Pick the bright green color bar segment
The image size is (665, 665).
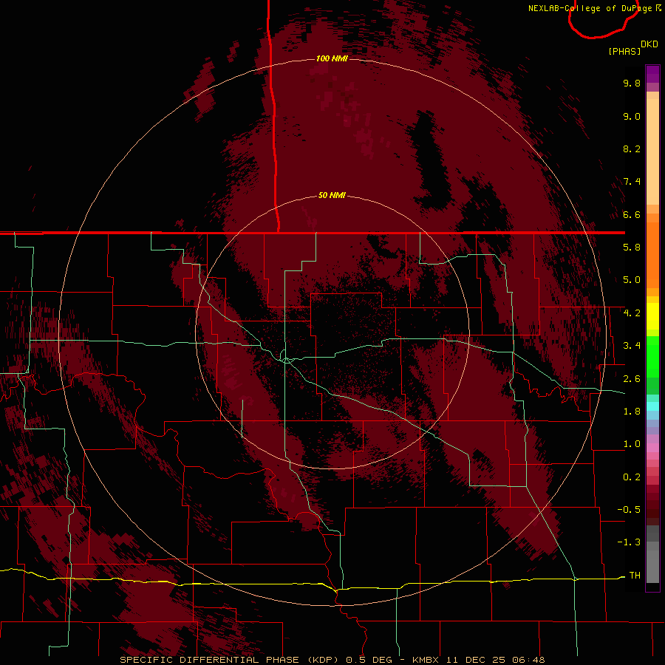(652, 357)
